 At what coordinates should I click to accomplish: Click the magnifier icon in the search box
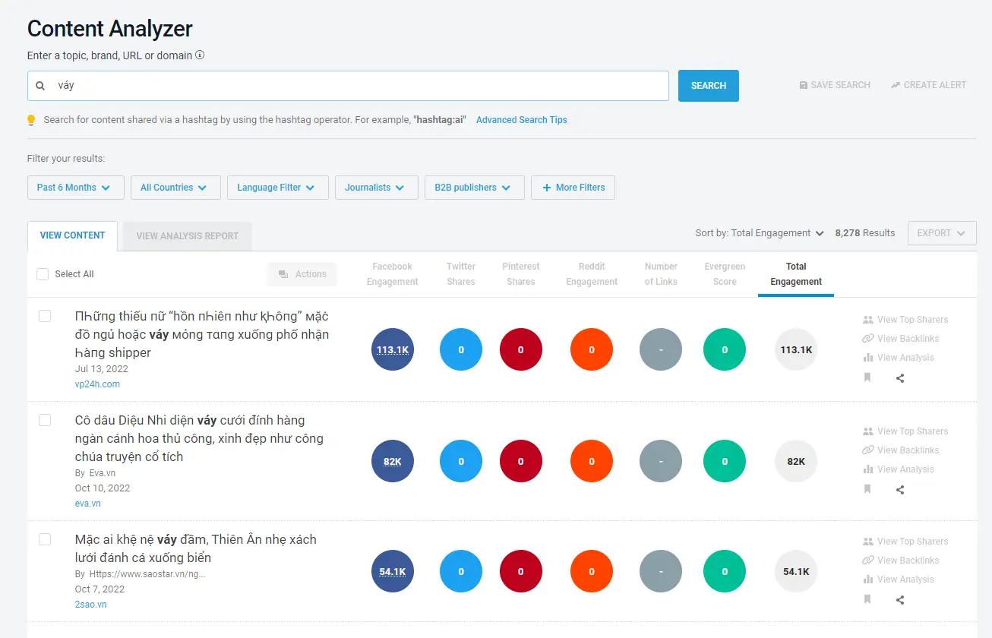(x=41, y=86)
